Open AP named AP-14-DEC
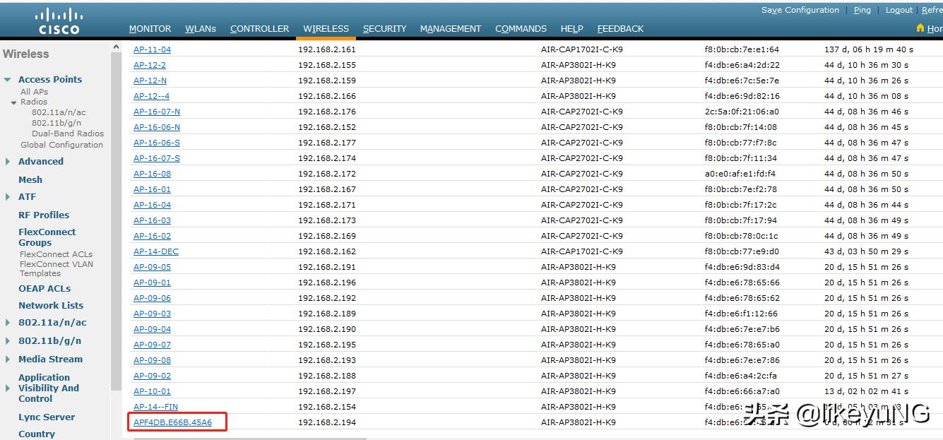Viewport: 943px width, 440px height. click(156, 251)
